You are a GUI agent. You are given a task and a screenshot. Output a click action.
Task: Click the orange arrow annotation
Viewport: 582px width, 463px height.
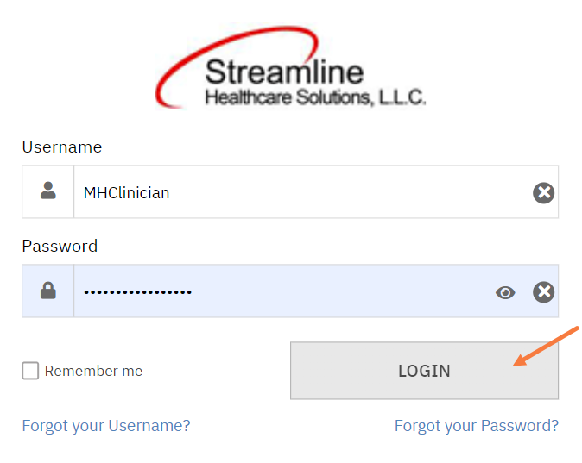click(x=546, y=346)
